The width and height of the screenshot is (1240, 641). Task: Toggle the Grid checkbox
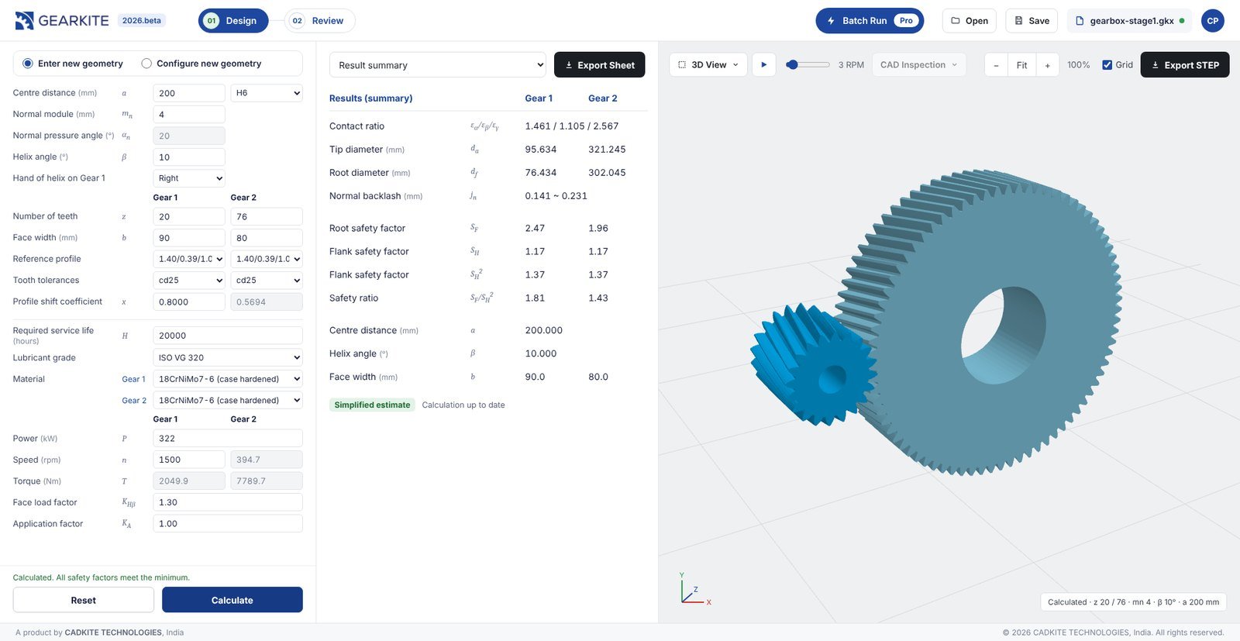(1107, 65)
